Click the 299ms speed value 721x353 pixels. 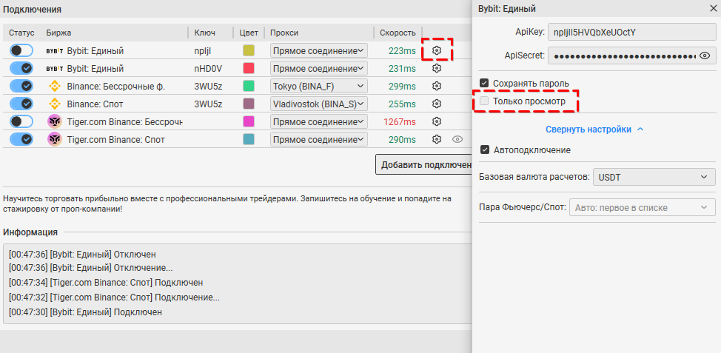(x=402, y=86)
